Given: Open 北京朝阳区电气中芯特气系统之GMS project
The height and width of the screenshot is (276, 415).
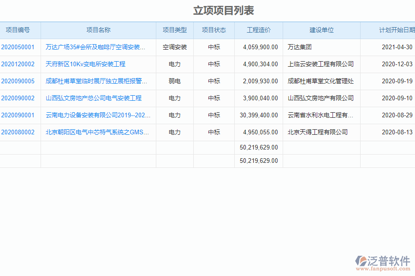Looking at the screenshot, I should tap(97, 132).
